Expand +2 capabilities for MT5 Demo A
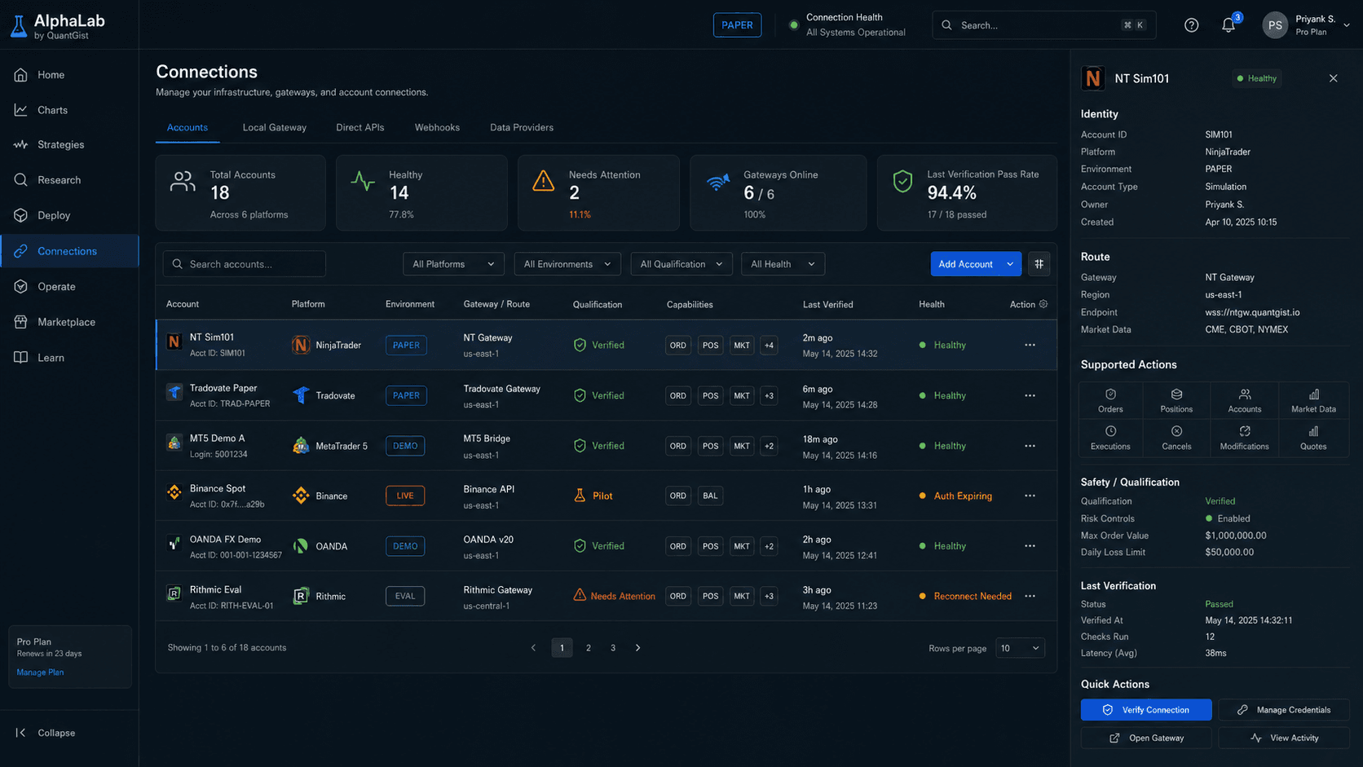Screen dimensions: 1363x767 (x=769, y=446)
